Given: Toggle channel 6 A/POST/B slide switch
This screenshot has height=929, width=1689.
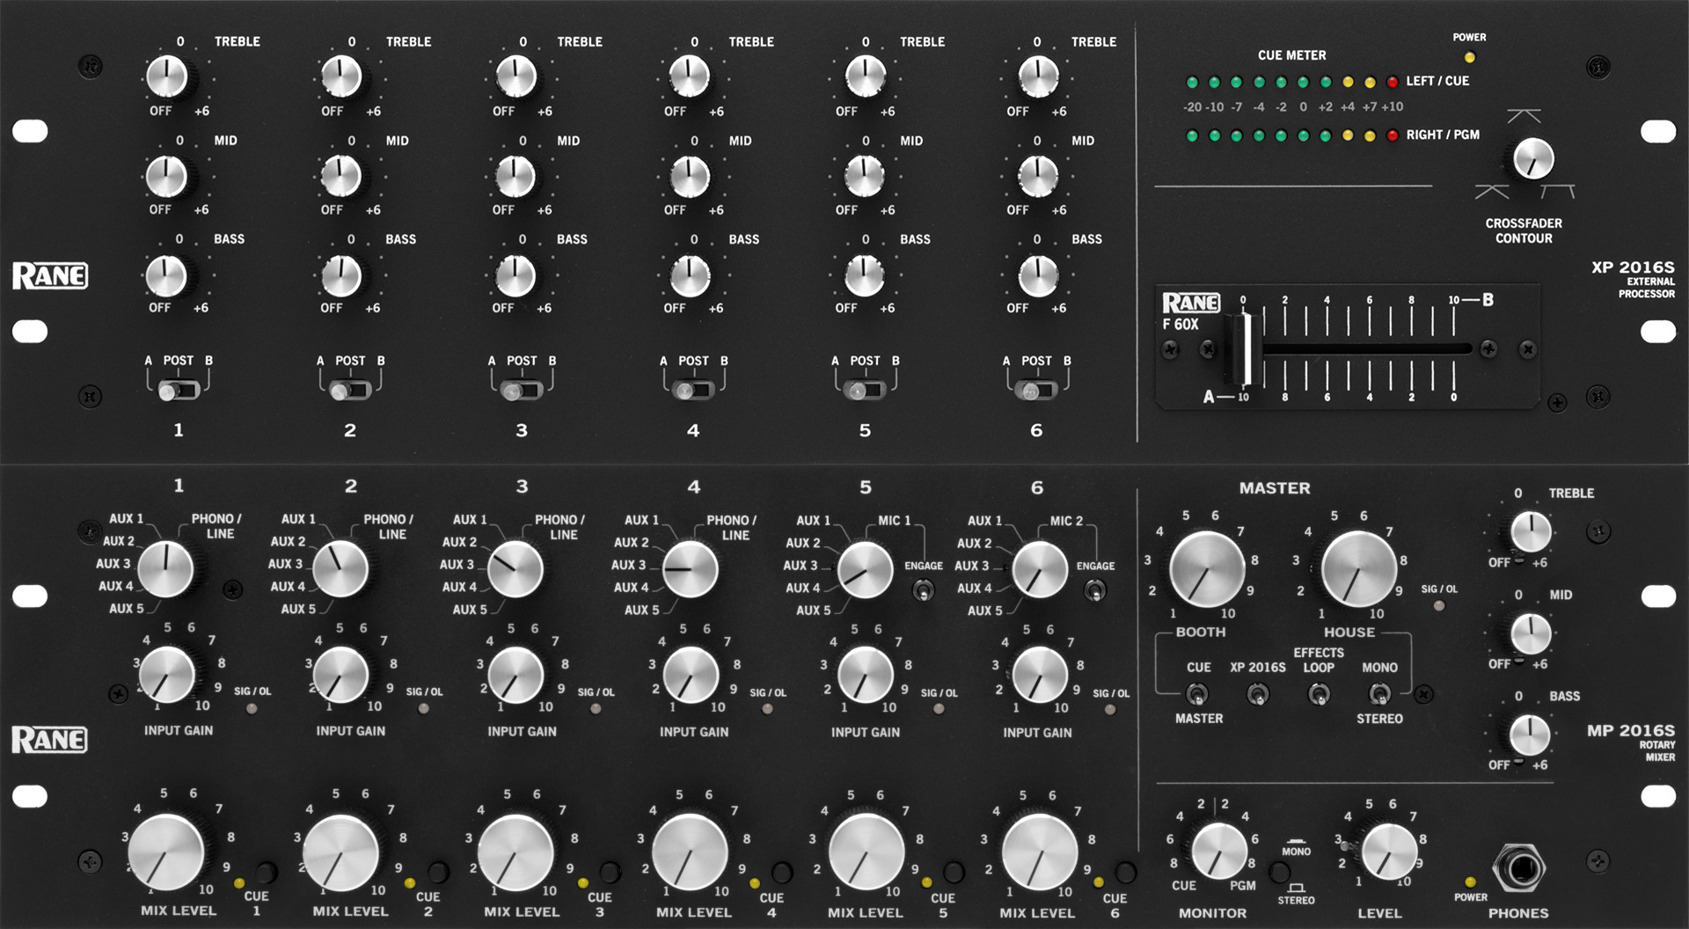Looking at the screenshot, I should [x=1036, y=390].
